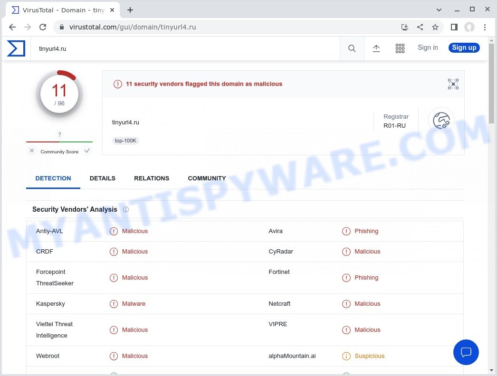
Task: Open the Chrome profile avatar
Action: (469, 27)
